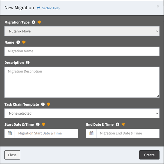
Task: Focus the Migration Name input field
Action: (x=82, y=51)
